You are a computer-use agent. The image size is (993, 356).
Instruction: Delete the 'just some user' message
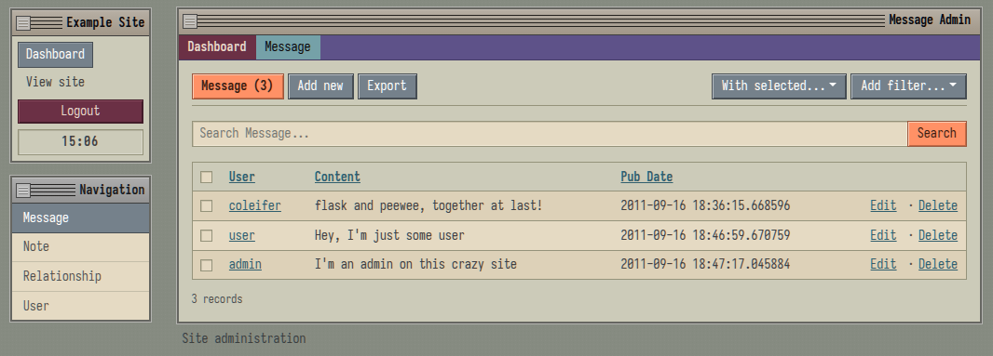[938, 236]
